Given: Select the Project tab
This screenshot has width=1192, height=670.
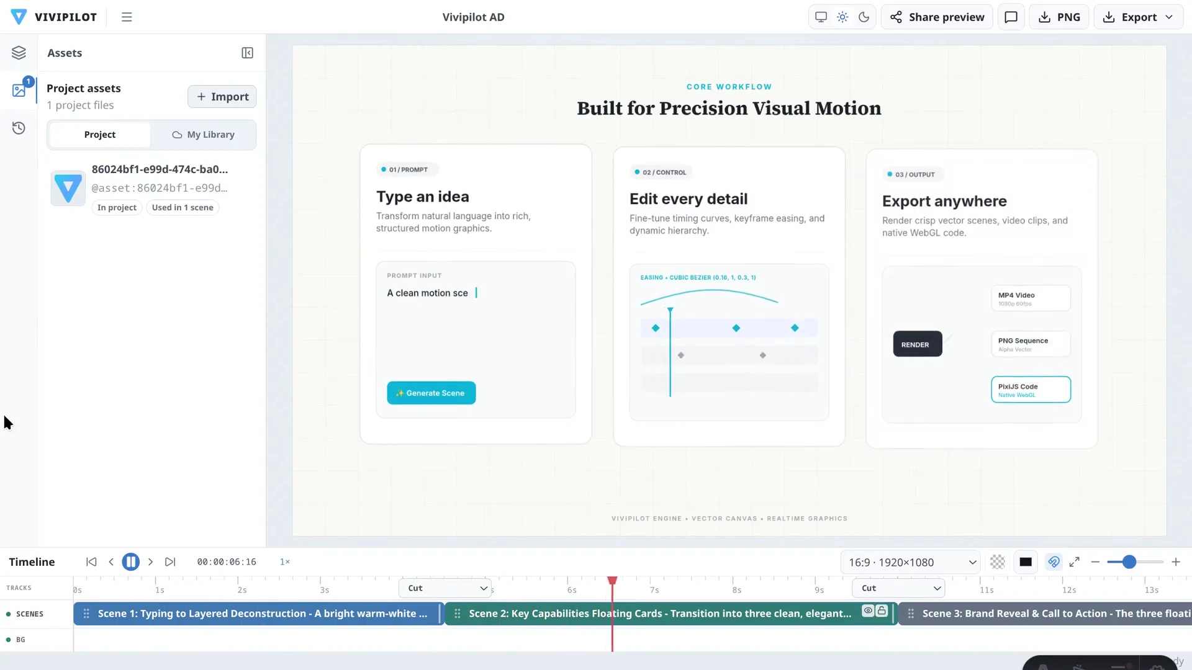Looking at the screenshot, I should 100,135.
